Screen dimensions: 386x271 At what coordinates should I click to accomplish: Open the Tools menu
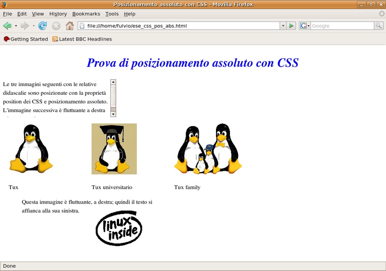[x=112, y=14]
